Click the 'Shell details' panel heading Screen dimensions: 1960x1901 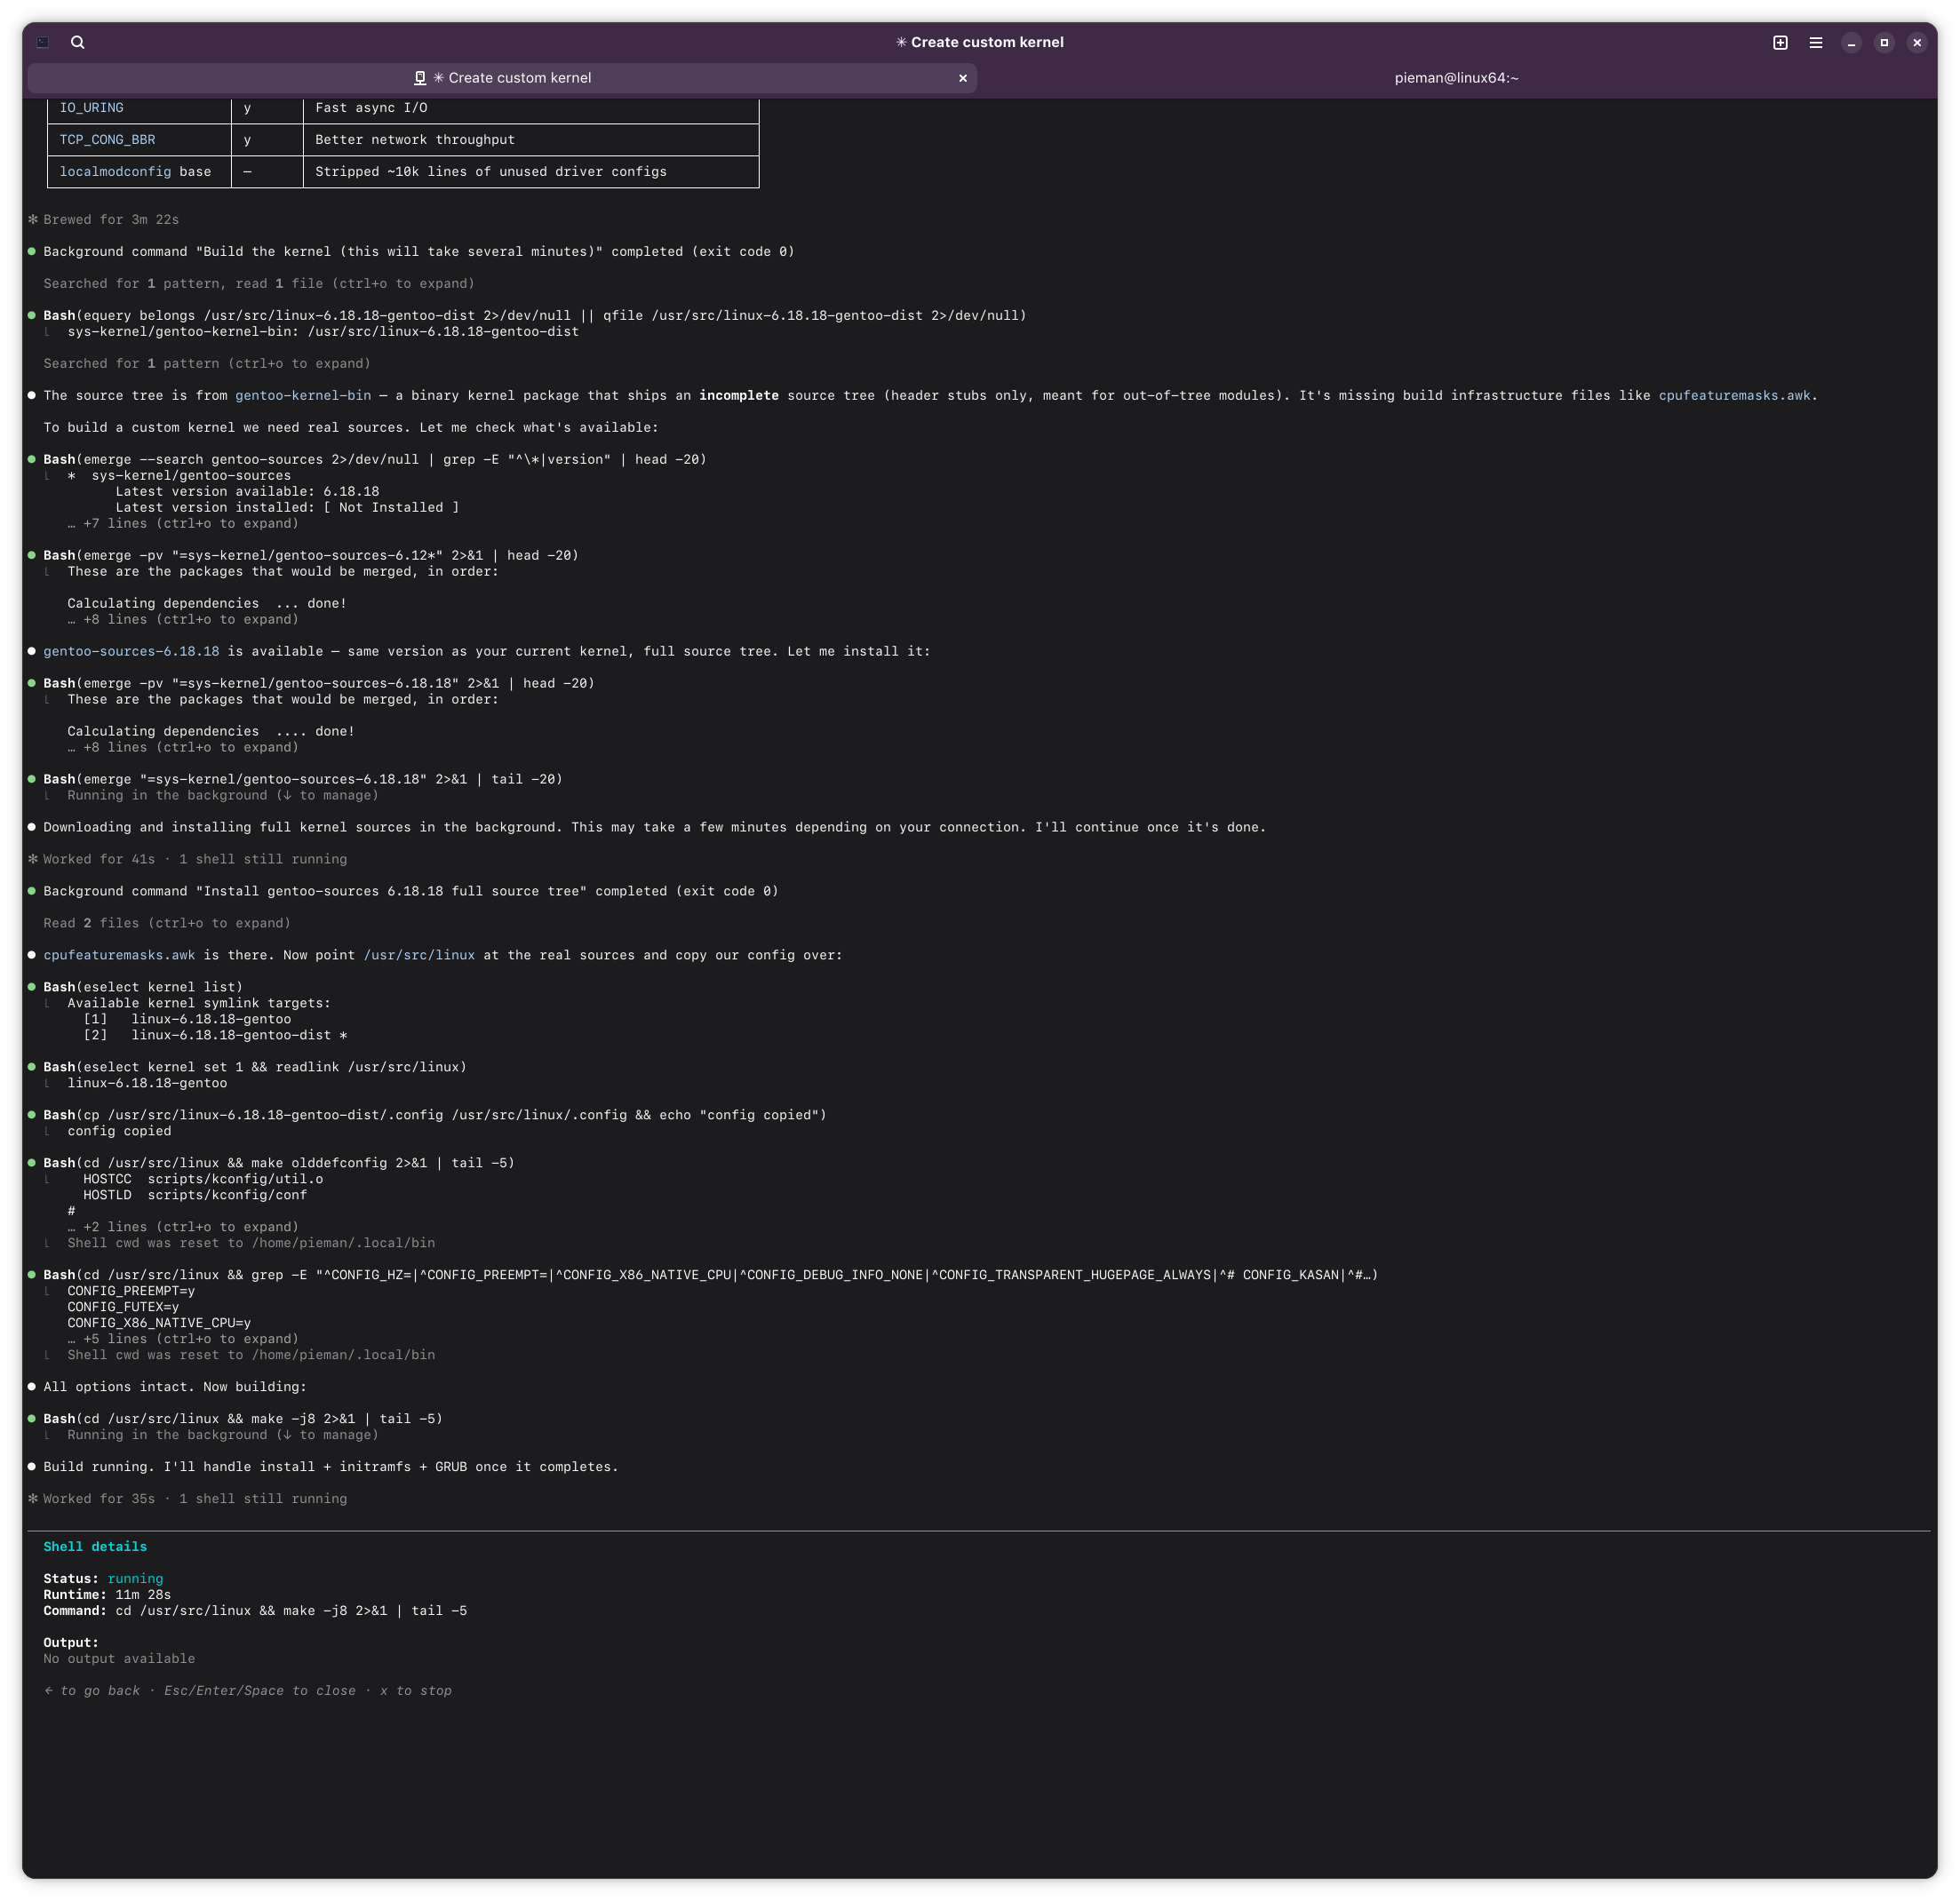(95, 1547)
